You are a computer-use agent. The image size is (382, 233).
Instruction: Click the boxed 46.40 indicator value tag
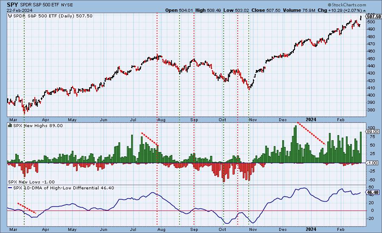point(373,192)
